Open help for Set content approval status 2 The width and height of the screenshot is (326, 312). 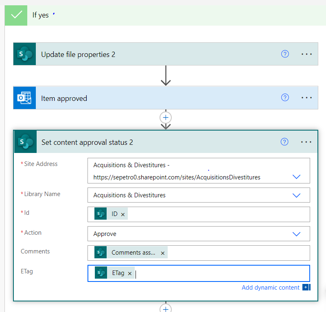pos(284,142)
